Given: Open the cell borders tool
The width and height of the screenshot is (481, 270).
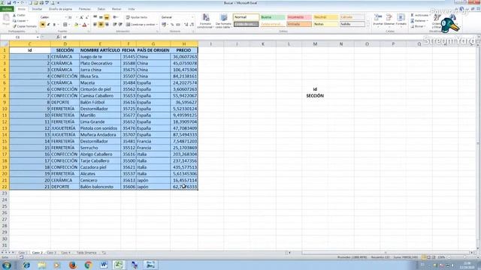Looking at the screenshot, I should [x=65, y=25].
